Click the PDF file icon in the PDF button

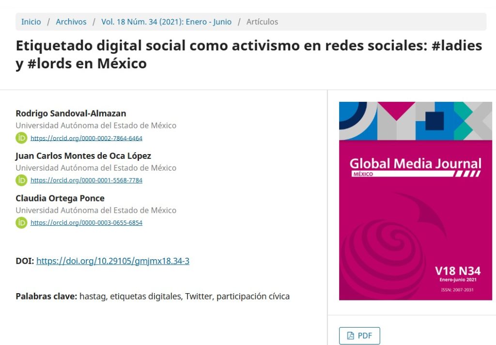coord(351,335)
